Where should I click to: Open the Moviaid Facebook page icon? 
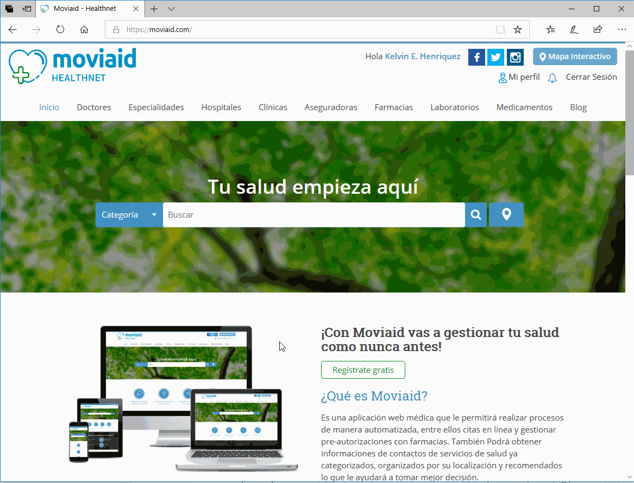pos(476,57)
